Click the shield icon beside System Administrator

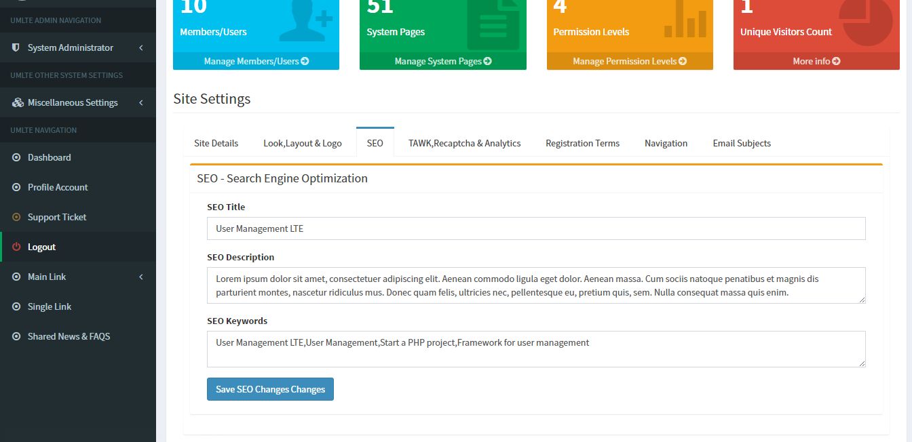(x=16, y=48)
